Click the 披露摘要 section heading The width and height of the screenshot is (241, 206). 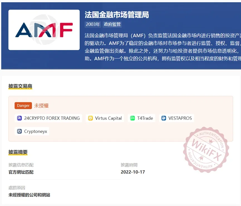click(18, 152)
